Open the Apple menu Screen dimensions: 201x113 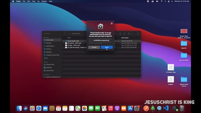click(x=13, y=1)
